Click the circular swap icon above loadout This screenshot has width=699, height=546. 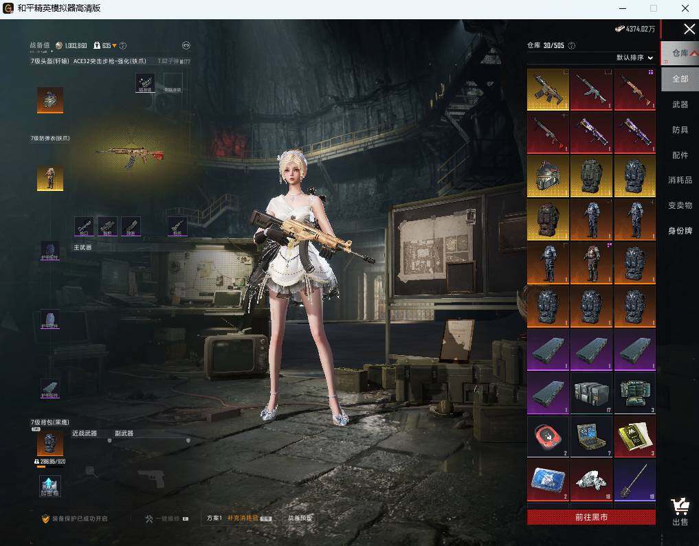(186, 45)
